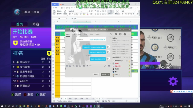
Task: Start a voice call in QQ group
Action: (112, 34)
